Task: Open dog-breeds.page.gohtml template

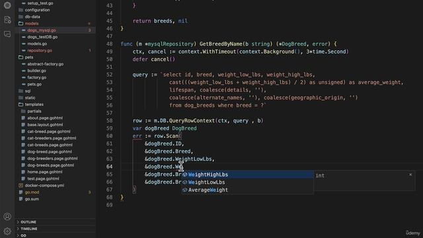Action: point(56,165)
